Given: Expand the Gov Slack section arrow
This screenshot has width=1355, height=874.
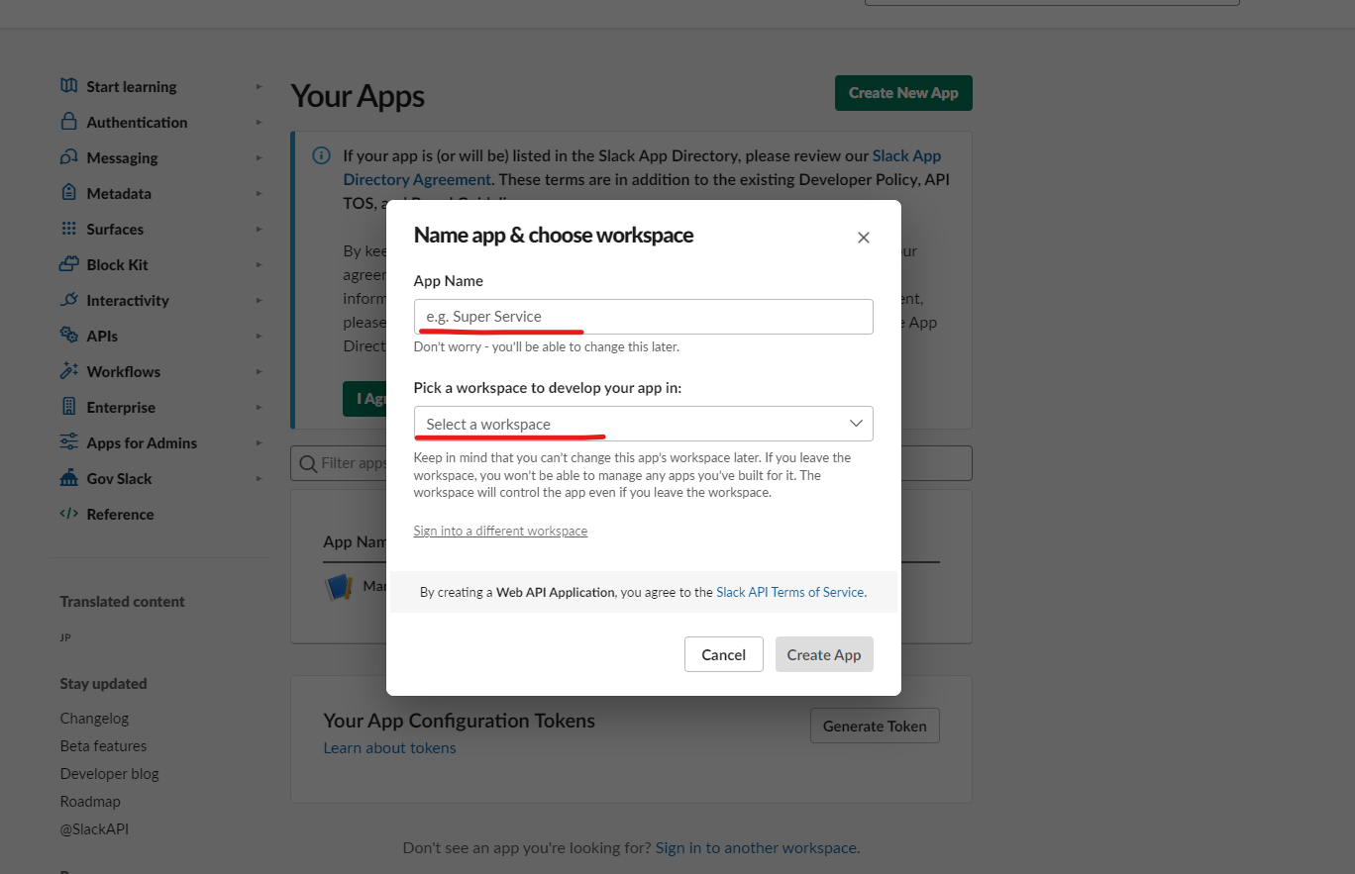Looking at the screenshot, I should 259,478.
